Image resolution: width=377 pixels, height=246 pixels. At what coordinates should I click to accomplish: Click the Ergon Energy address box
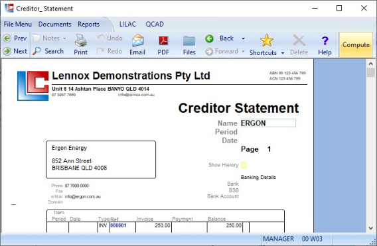coord(101,160)
